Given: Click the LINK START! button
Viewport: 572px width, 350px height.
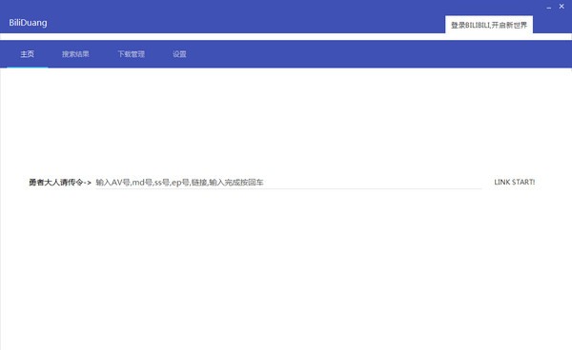Looking at the screenshot, I should coord(515,182).
